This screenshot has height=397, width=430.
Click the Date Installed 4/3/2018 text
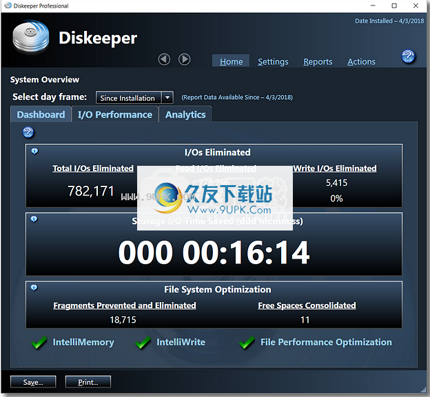click(x=389, y=21)
